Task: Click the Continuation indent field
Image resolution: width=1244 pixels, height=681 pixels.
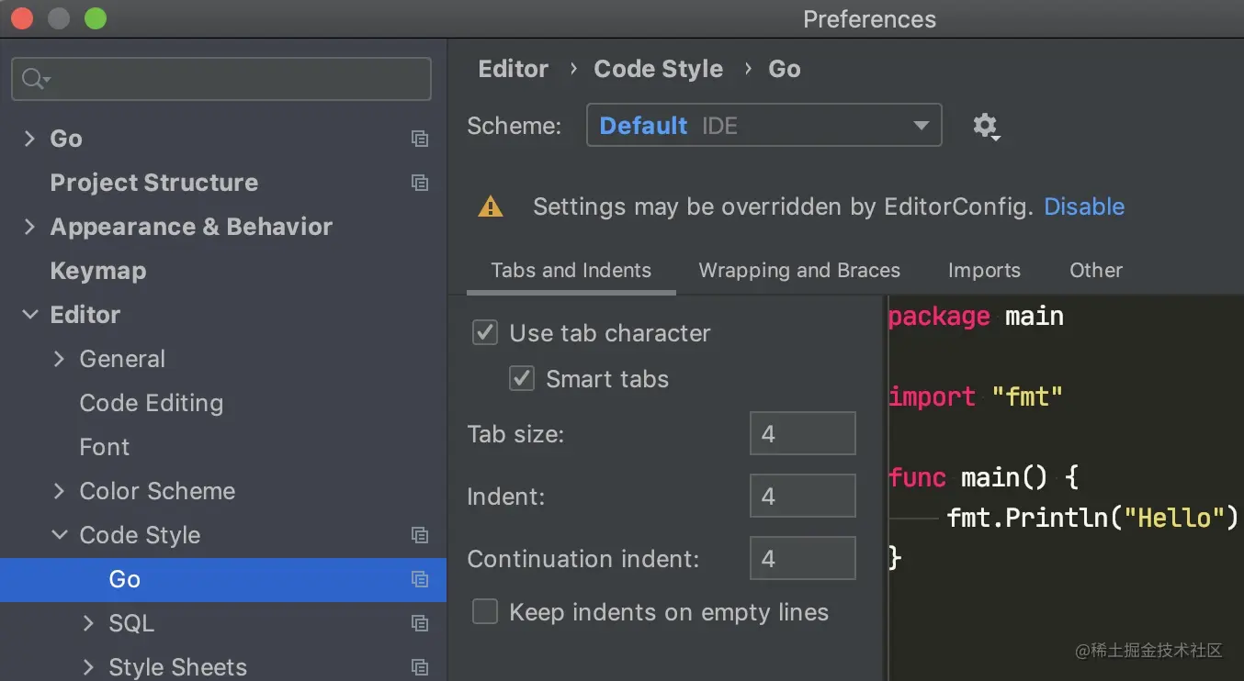Action: [802, 558]
